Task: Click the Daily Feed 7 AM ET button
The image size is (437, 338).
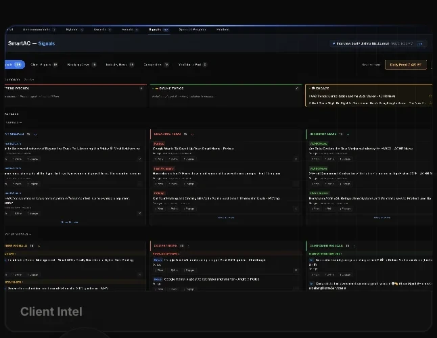Action: (x=405, y=65)
